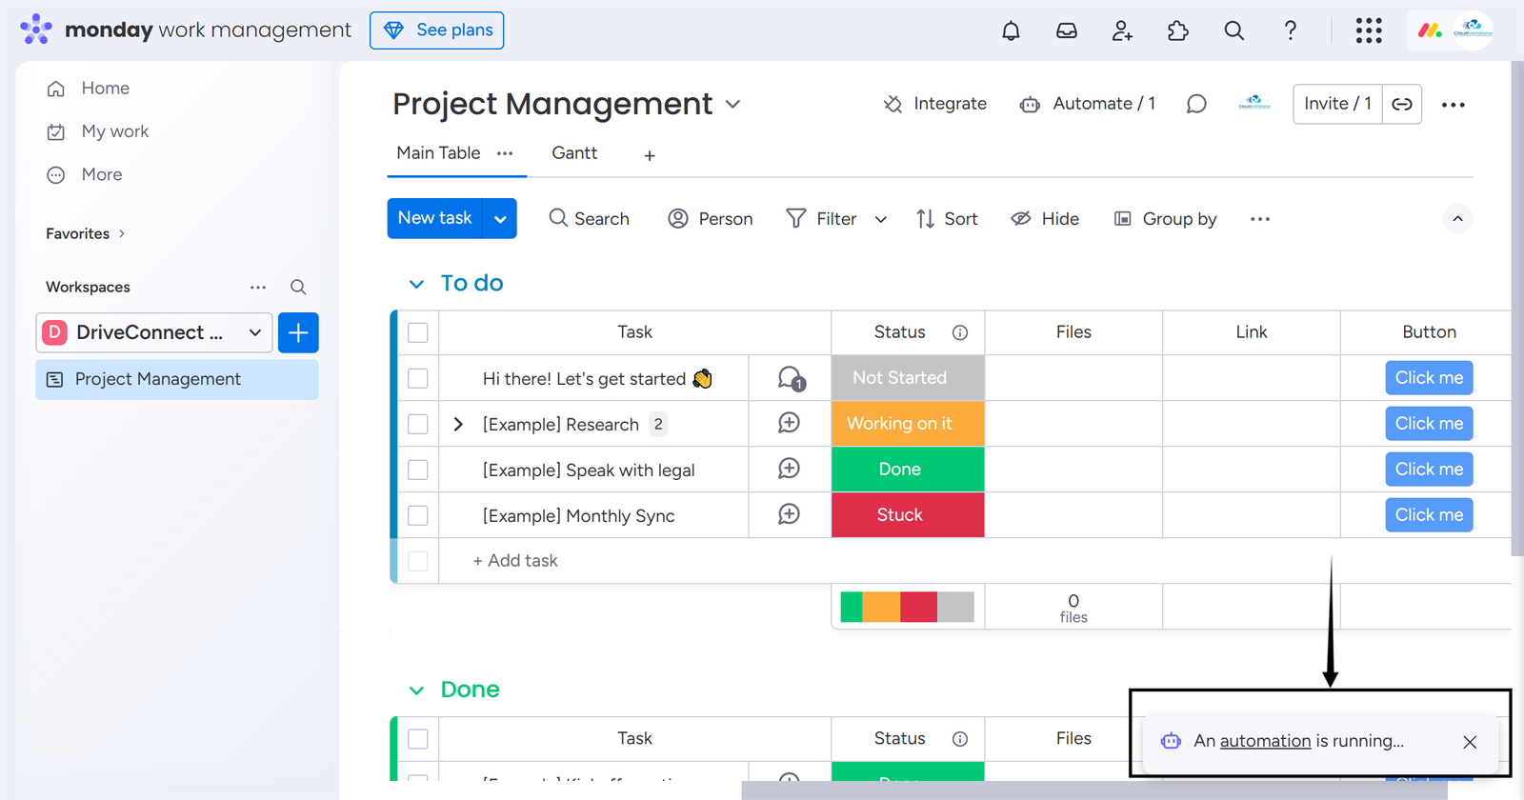Viewport: 1524px width, 800px height.
Task: Change Not Started status cell
Action: coord(908,378)
